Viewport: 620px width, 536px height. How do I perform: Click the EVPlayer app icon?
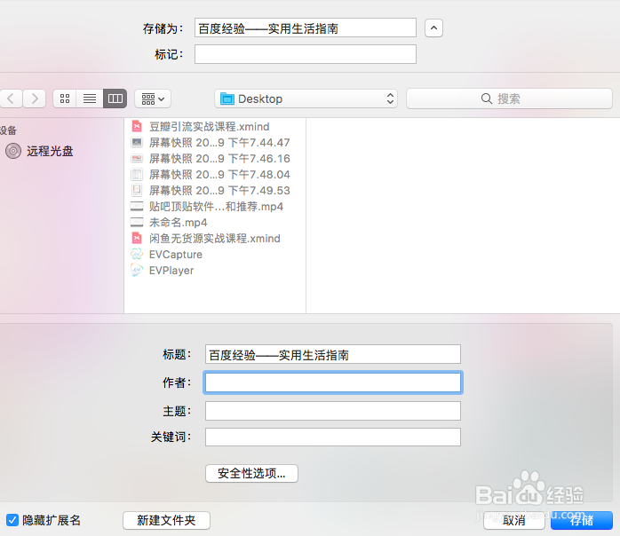(x=137, y=270)
